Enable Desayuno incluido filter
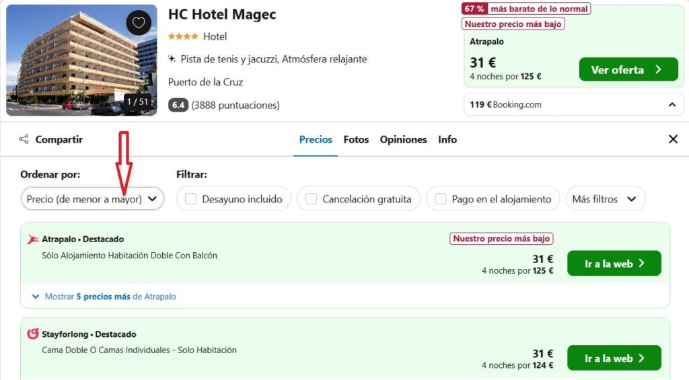Image resolution: width=689 pixels, height=380 pixels. tap(190, 199)
